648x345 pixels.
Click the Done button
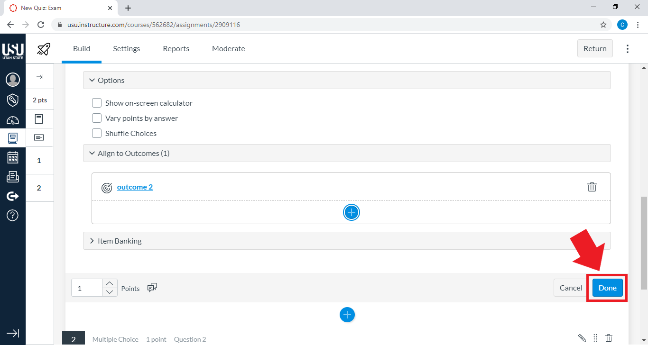click(607, 288)
